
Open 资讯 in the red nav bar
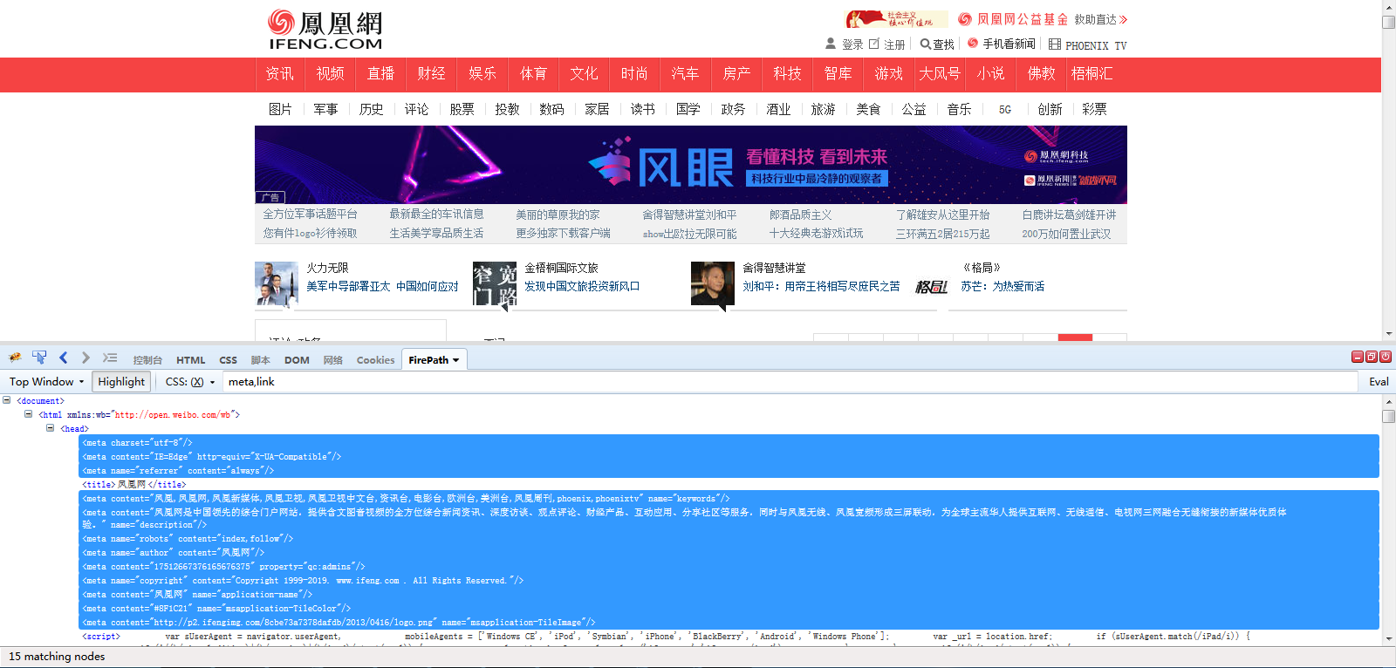pos(279,74)
